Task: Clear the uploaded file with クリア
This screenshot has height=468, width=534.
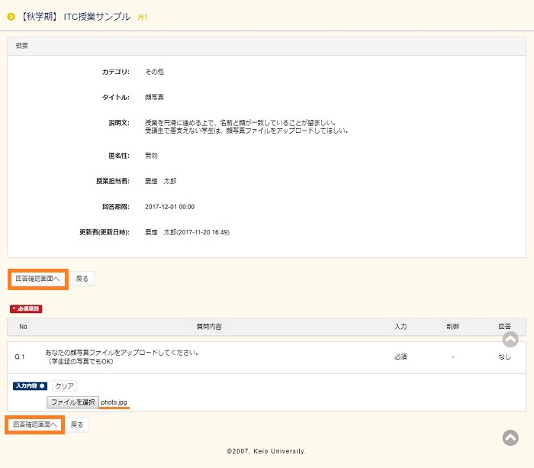Action: pyautogui.click(x=64, y=386)
